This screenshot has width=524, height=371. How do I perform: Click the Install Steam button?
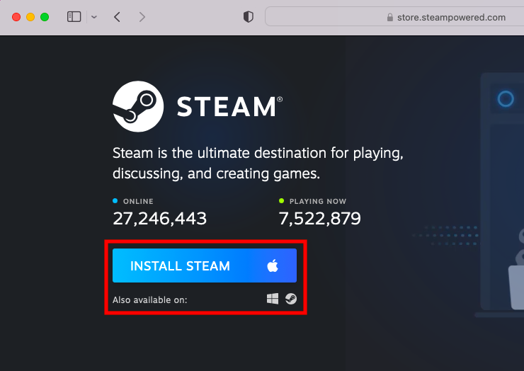pos(205,266)
